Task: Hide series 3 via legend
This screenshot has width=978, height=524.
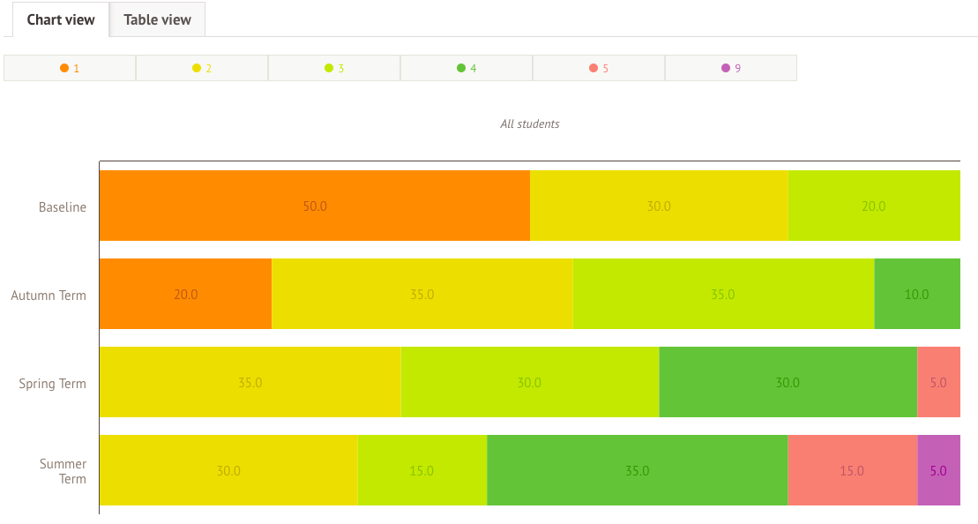Action: (x=334, y=68)
